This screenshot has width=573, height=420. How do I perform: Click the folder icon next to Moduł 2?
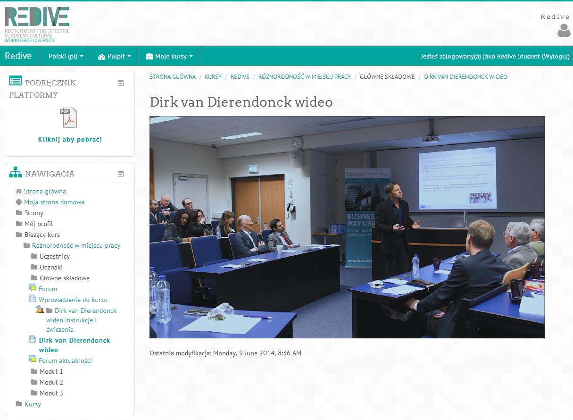click(x=34, y=382)
